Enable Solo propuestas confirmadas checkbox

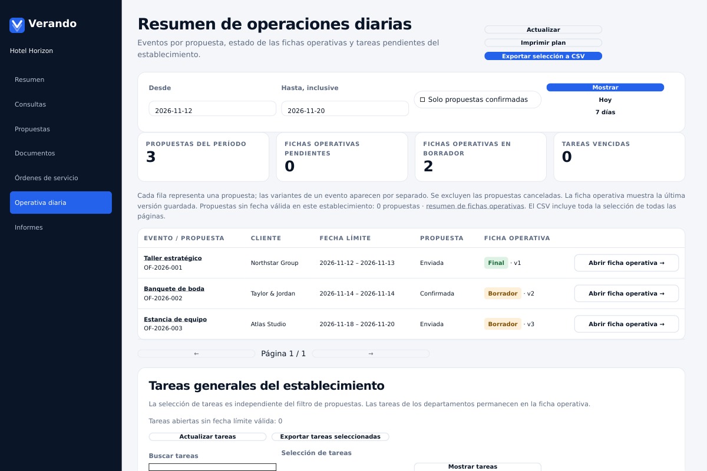coord(422,100)
